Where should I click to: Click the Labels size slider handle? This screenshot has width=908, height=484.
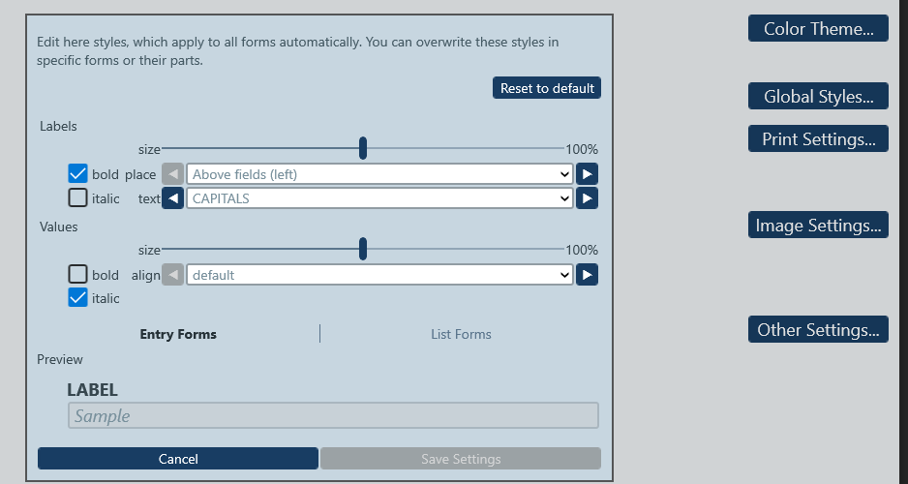(x=363, y=147)
